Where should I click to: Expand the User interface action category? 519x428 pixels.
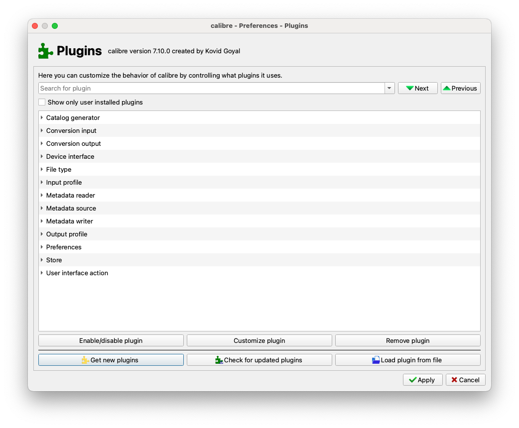[42, 273]
